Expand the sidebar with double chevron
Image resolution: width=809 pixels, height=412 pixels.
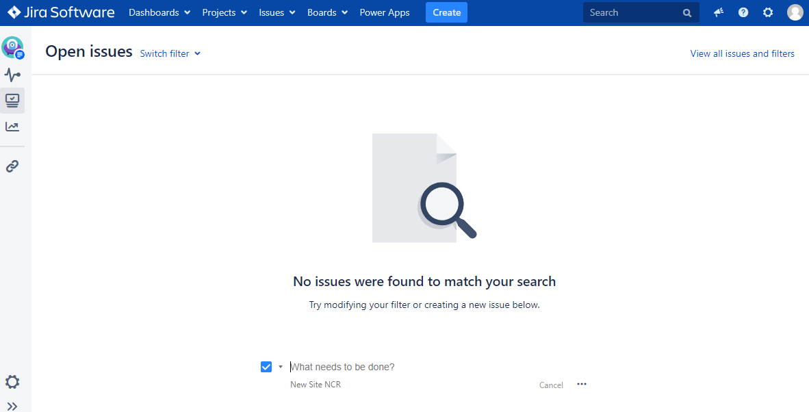(12, 406)
